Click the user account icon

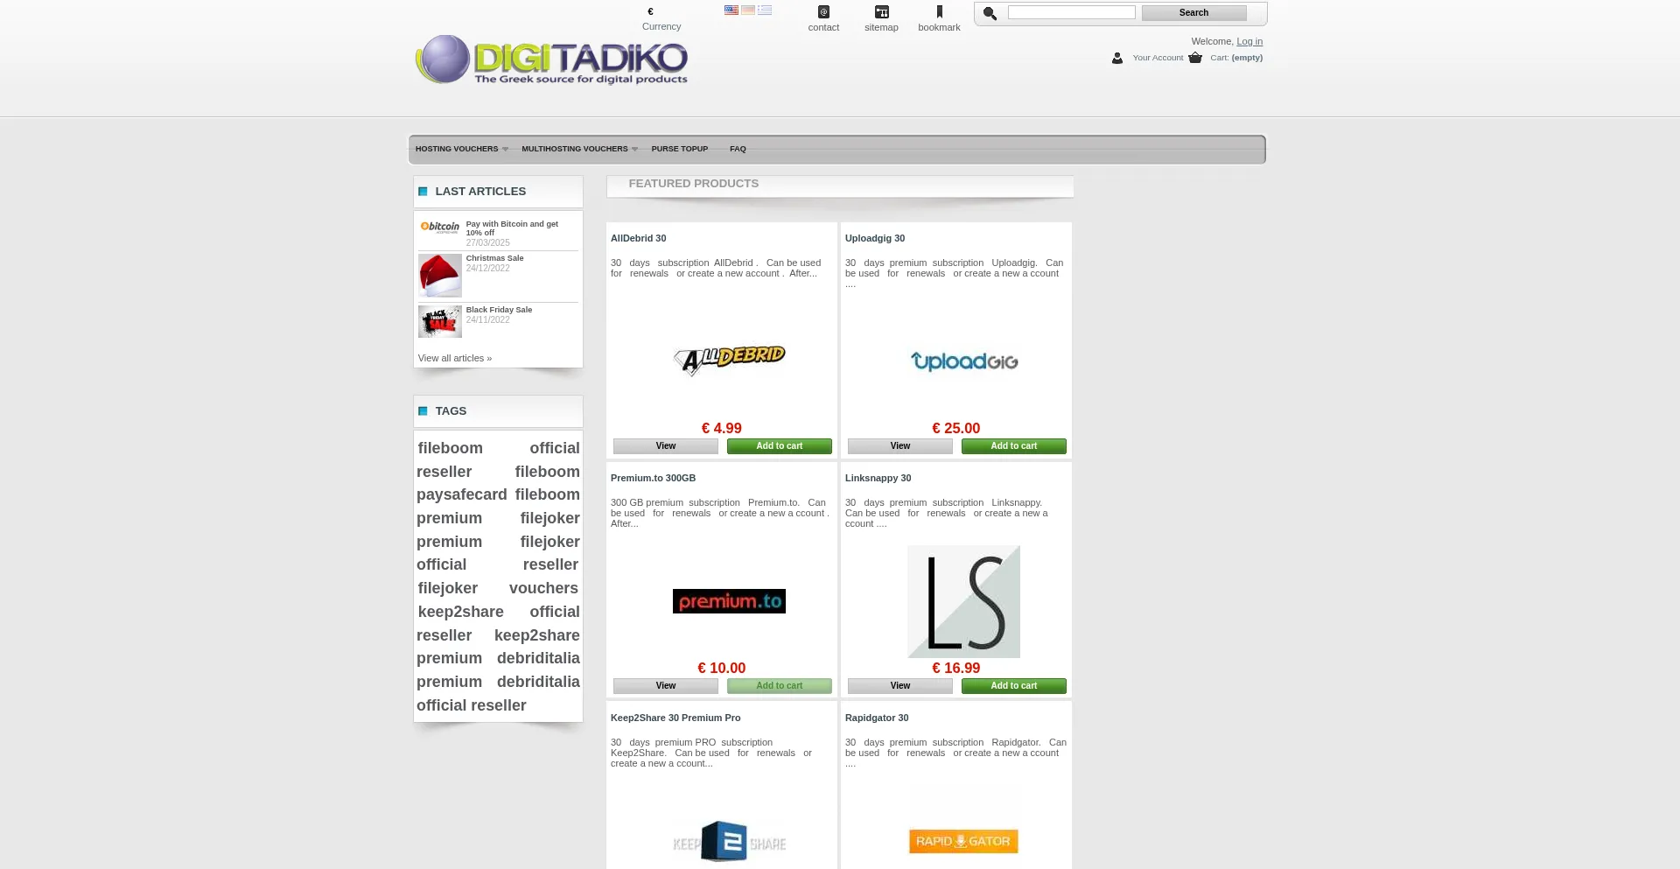[1117, 58]
